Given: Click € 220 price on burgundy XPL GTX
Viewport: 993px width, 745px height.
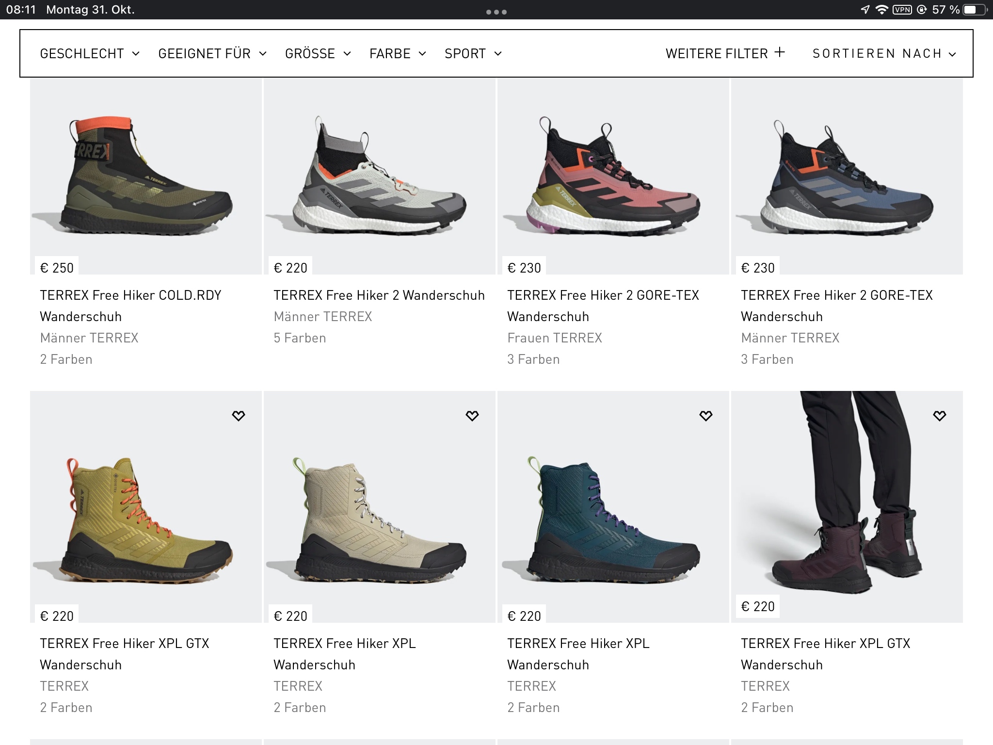Looking at the screenshot, I should pyautogui.click(x=758, y=606).
